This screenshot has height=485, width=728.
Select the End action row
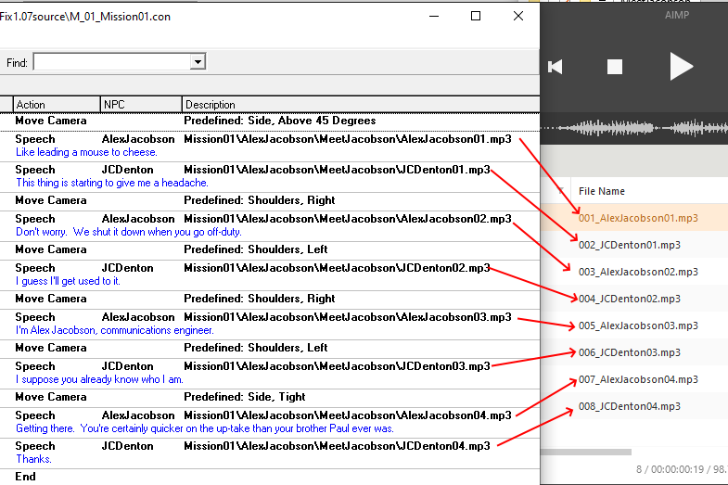[x=269, y=477]
